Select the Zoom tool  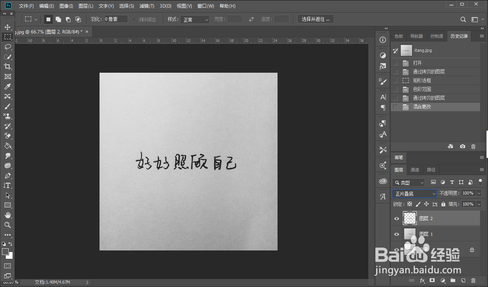tap(7, 225)
